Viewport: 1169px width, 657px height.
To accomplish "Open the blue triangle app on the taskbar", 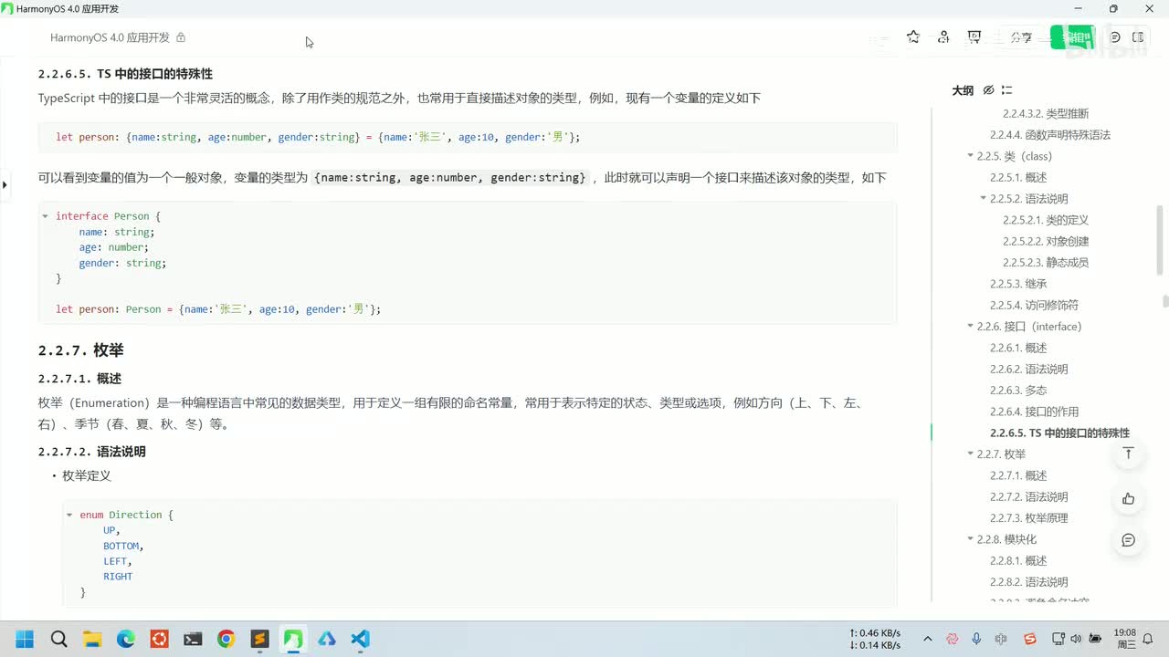I will (x=326, y=639).
